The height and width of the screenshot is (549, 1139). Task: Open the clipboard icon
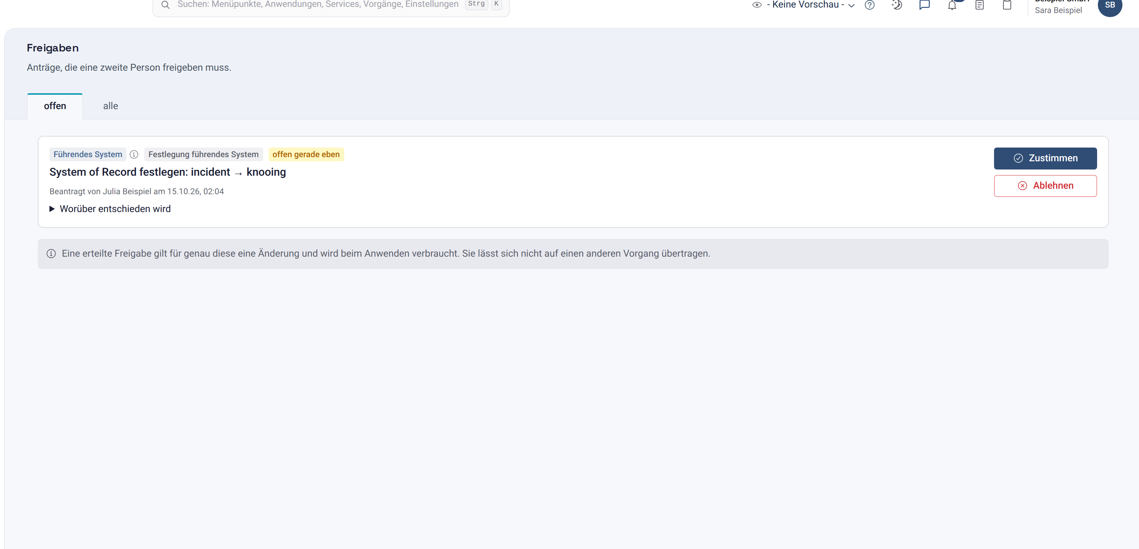click(1007, 5)
